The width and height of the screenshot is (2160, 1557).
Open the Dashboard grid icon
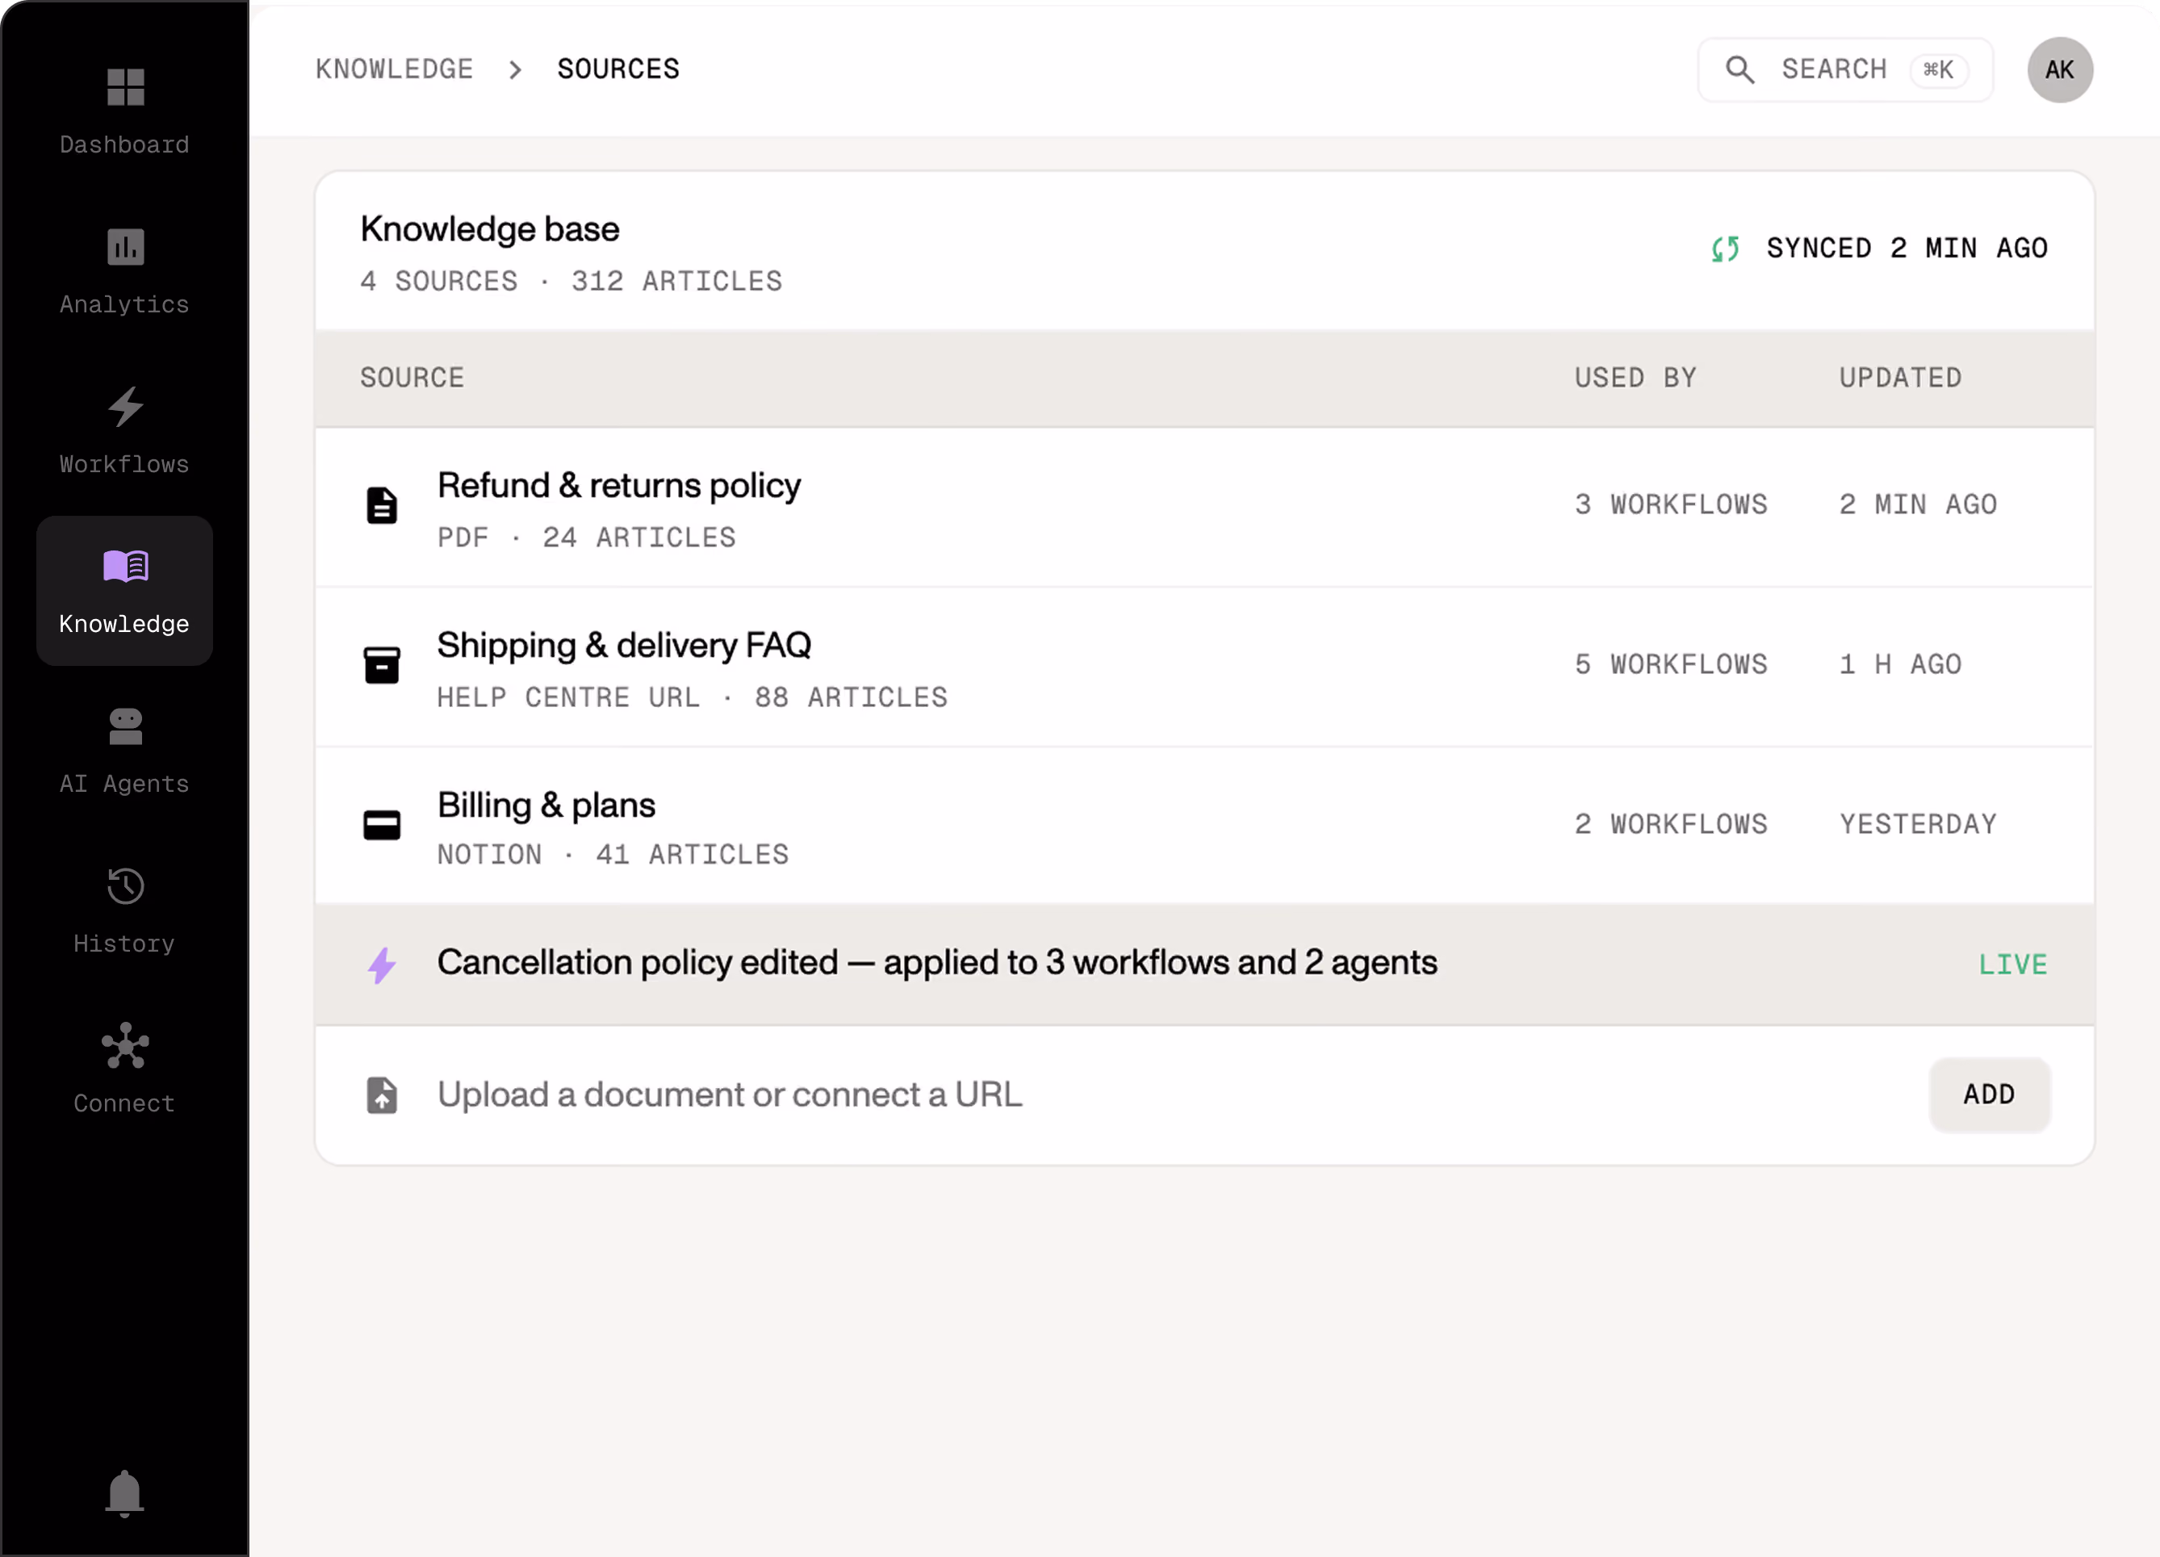pyautogui.click(x=125, y=86)
